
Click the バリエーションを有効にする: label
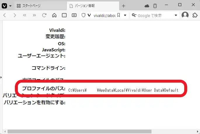click(35, 102)
